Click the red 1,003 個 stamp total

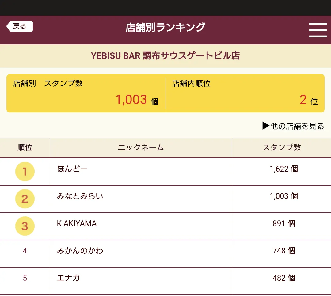click(137, 100)
